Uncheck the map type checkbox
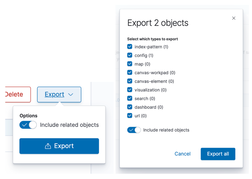The width and height of the screenshot is (252, 179). click(130, 64)
